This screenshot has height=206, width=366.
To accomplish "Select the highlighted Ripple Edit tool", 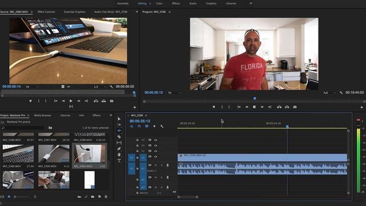I will (x=119, y=130).
